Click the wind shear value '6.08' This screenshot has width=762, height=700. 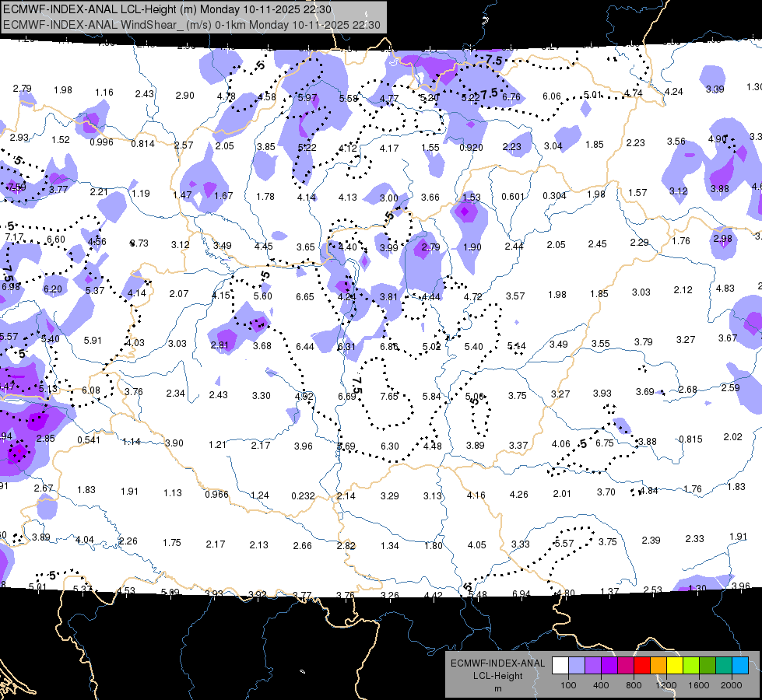click(91, 390)
